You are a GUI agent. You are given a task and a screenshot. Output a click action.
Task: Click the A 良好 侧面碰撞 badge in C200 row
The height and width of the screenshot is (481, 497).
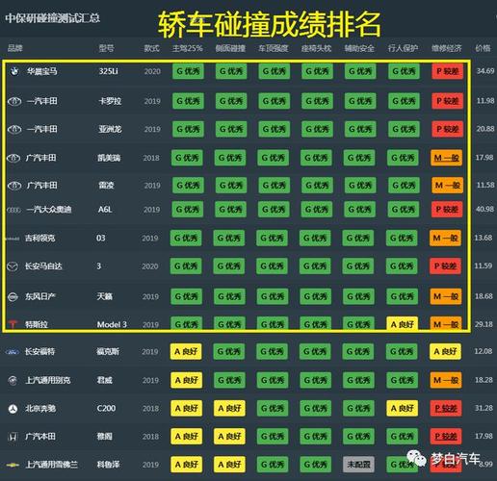[229, 409]
